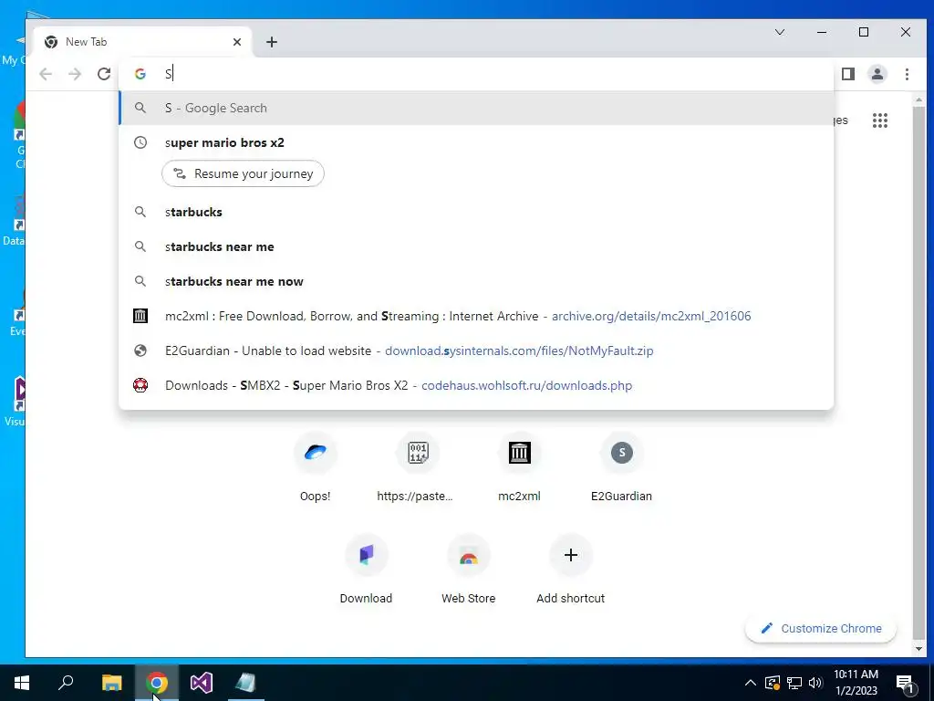Viewport: 934px width, 701px height.
Task: Reload the page with the refresh icon
Action: point(104,74)
